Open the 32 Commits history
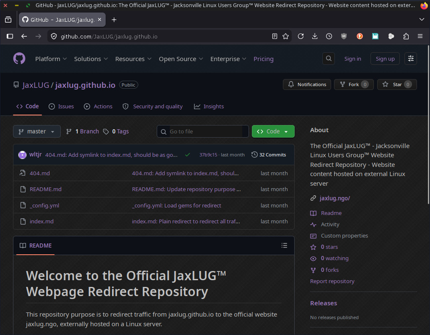The image size is (430, 335). click(269, 155)
